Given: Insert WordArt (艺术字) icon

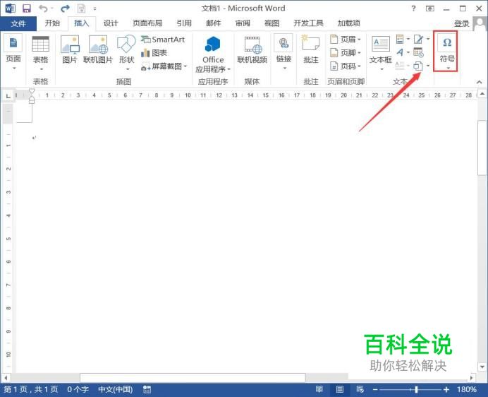Looking at the screenshot, I should (400, 52).
